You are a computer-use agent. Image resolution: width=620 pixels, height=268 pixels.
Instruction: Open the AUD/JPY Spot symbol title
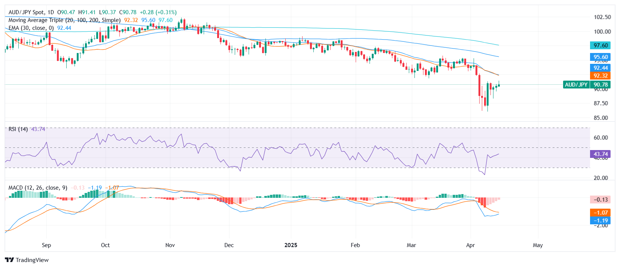[x=31, y=12]
